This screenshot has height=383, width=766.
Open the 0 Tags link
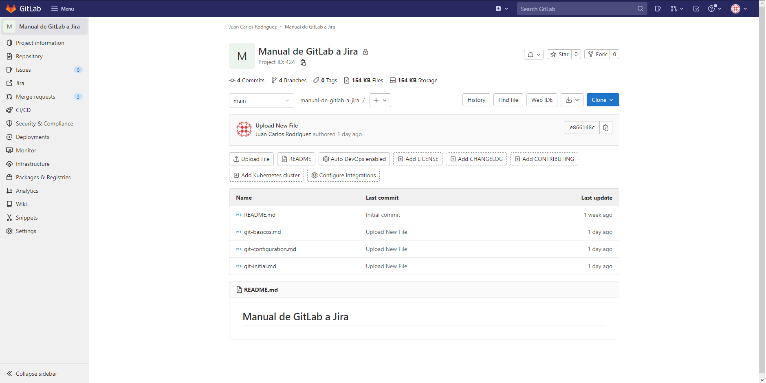coord(325,80)
